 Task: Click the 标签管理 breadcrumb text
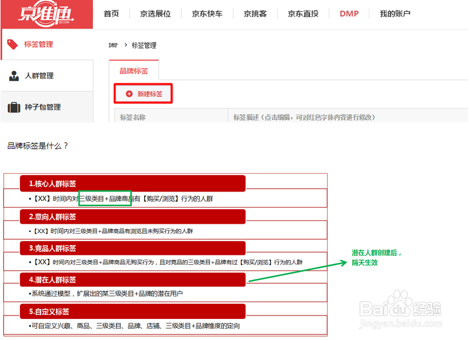point(144,45)
